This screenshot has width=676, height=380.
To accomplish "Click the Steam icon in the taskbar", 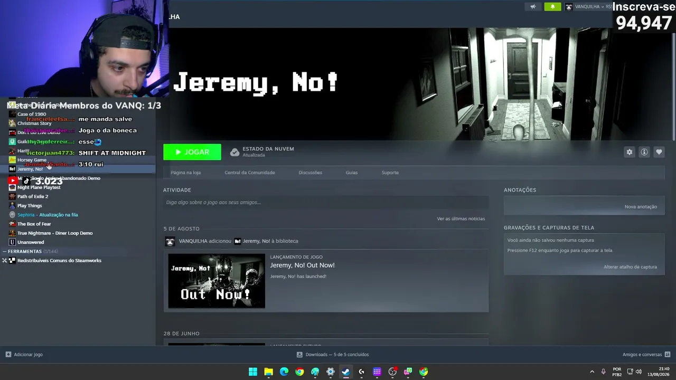I will pyautogui.click(x=346, y=372).
